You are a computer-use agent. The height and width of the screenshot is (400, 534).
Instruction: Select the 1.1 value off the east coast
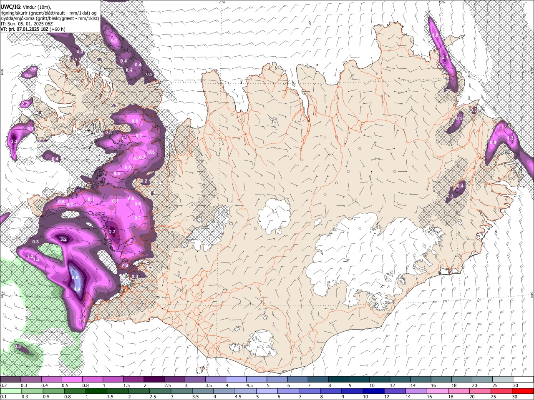pos(501,127)
